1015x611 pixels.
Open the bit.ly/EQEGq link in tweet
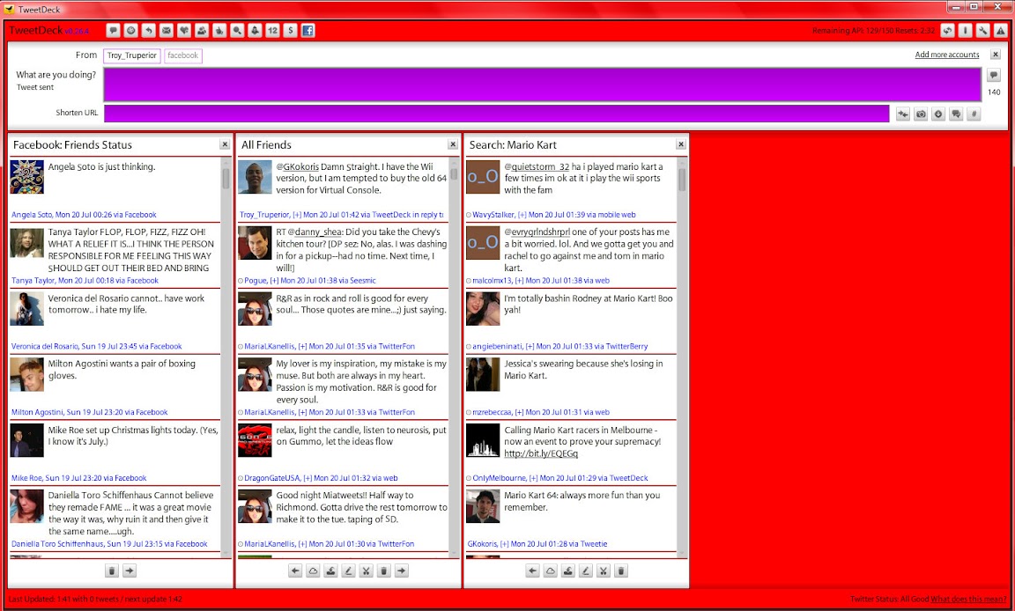coord(541,454)
